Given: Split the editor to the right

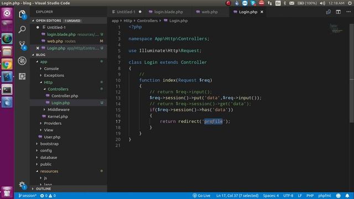Looking at the screenshot, I should click(338, 12).
